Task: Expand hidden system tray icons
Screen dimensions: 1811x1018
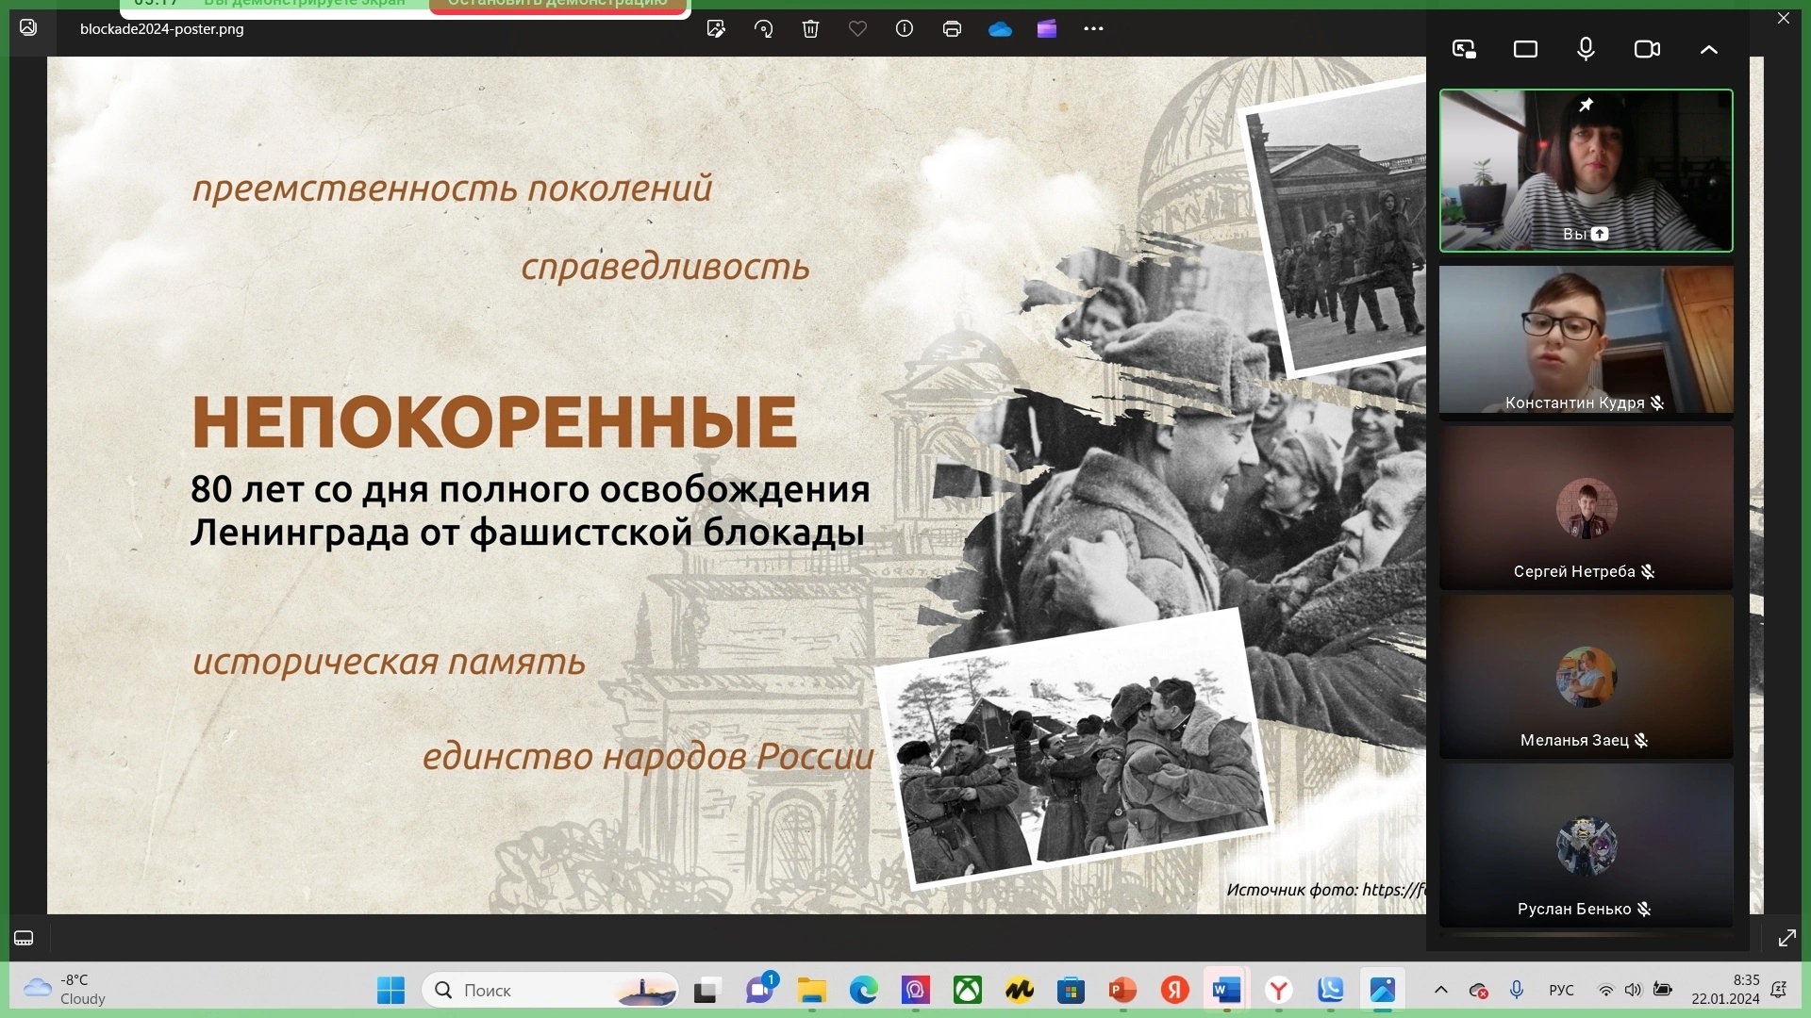Action: tap(1441, 990)
